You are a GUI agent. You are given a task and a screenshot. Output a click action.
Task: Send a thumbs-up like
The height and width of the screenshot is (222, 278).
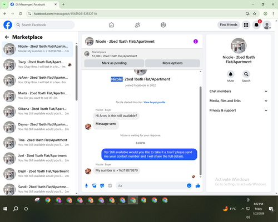198,185
